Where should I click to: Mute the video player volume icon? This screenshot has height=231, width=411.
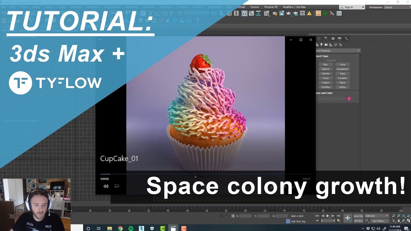point(106,186)
